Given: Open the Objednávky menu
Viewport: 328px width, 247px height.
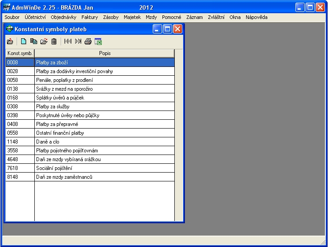Looking at the screenshot, I should tap(63, 17).
